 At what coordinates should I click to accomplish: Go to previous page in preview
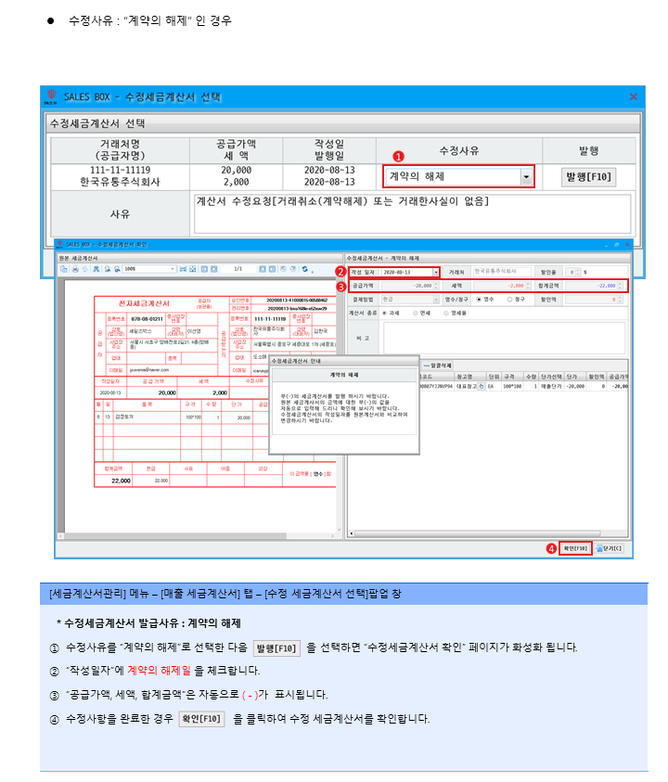point(214,269)
